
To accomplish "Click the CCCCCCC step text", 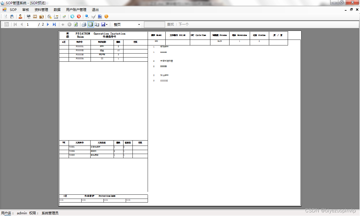I will point(164,81).
